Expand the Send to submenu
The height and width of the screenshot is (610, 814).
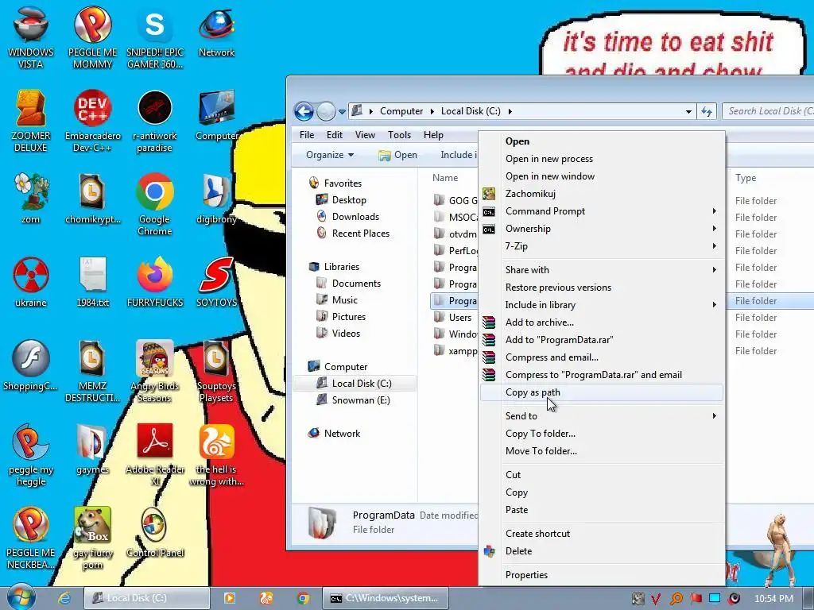(x=603, y=416)
